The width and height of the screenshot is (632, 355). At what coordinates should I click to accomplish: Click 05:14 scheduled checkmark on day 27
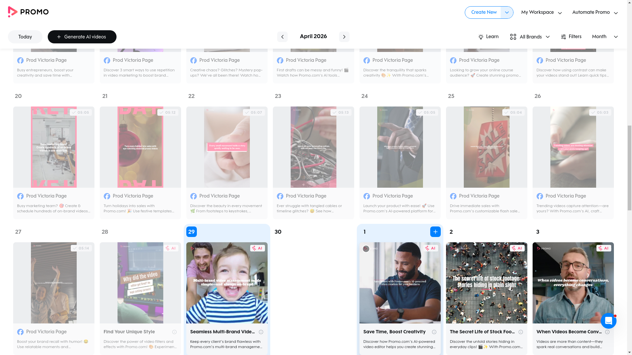click(81, 248)
